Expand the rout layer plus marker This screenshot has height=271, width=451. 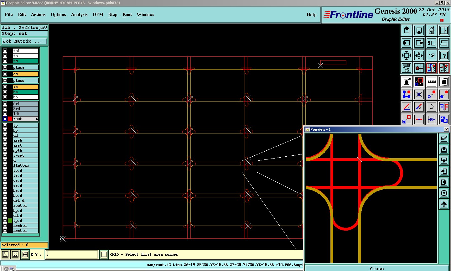37,119
